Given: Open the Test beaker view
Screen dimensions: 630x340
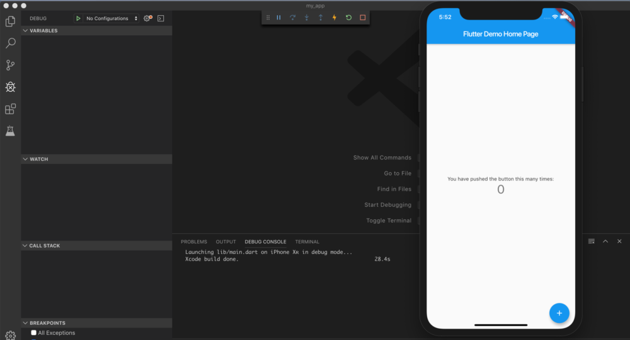Looking at the screenshot, I should point(11,131).
